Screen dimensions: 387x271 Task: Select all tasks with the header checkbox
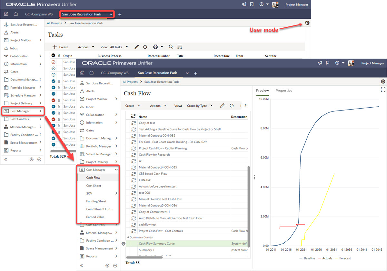54,55
